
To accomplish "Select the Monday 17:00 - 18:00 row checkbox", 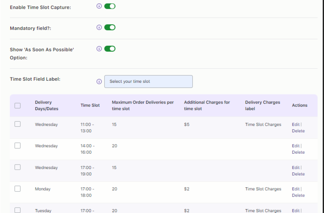I will [x=17, y=188].
